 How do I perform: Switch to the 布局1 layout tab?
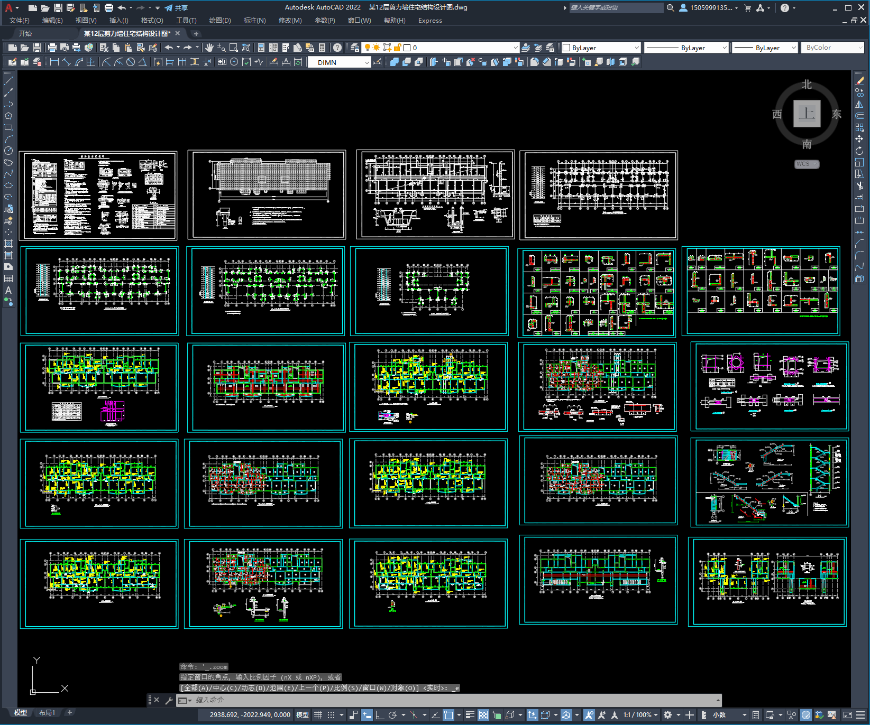point(47,712)
